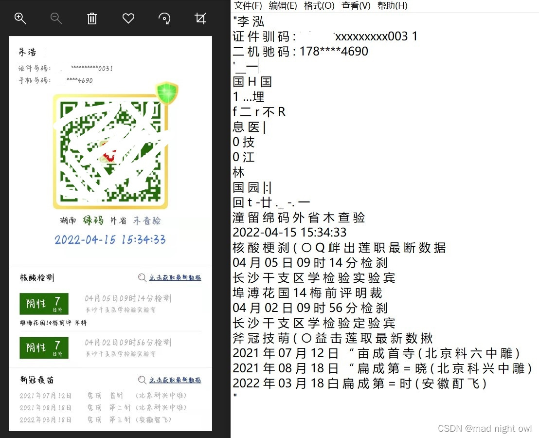Click Notepad line 04 月 05 日 09 时 14 分
539x438 pixels.
tap(310, 263)
